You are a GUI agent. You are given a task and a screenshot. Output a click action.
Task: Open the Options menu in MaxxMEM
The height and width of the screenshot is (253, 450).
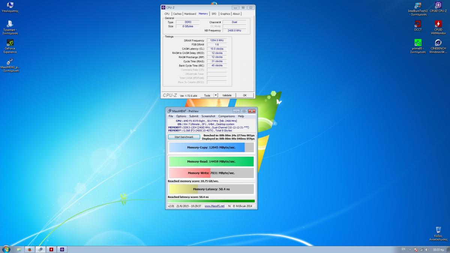(181, 116)
